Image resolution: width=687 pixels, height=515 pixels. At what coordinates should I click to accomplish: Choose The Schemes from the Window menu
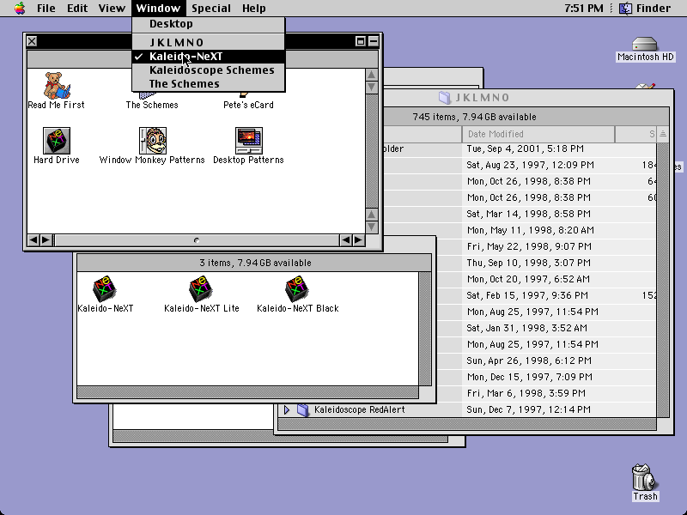(209, 83)
